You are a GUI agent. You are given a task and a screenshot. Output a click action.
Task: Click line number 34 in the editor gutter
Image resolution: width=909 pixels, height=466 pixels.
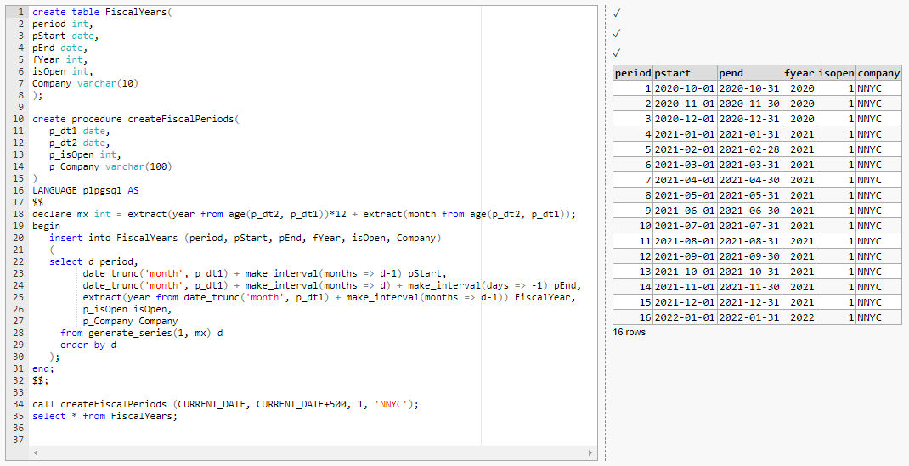coord(18,404)
